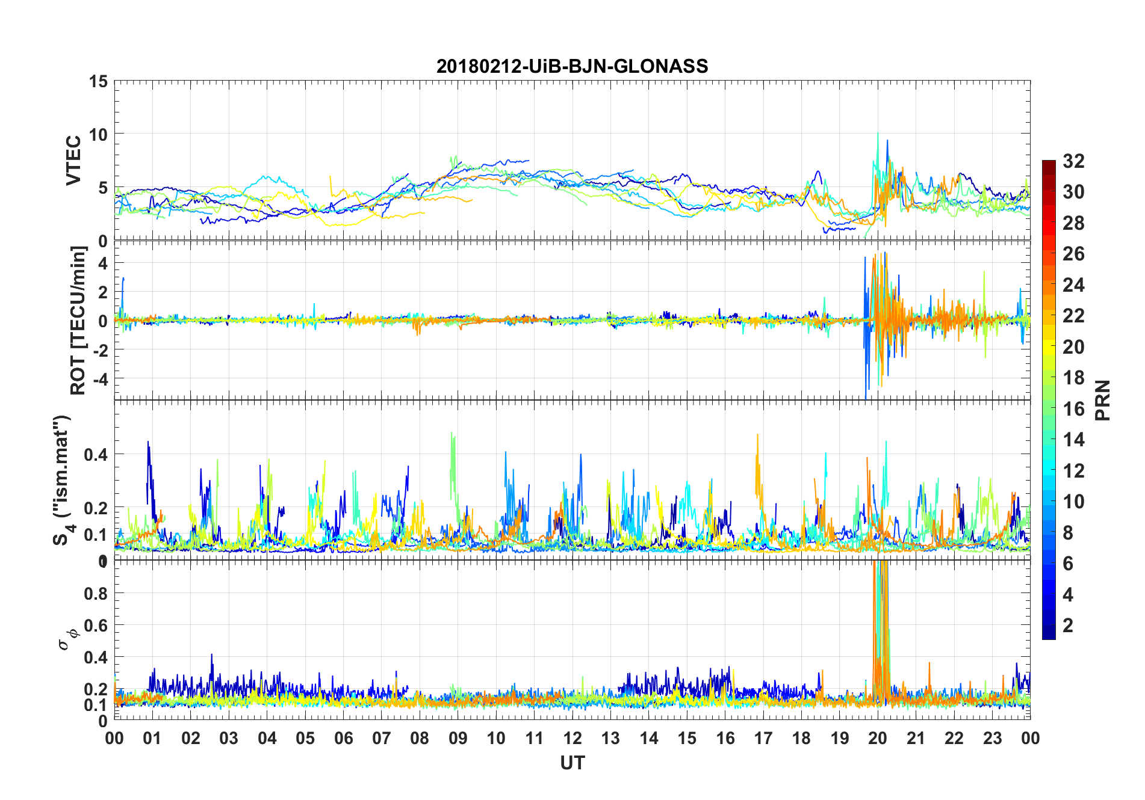Click the 22 tick on UT axis
Screen dimensions: 1145x800
[954, 738]
